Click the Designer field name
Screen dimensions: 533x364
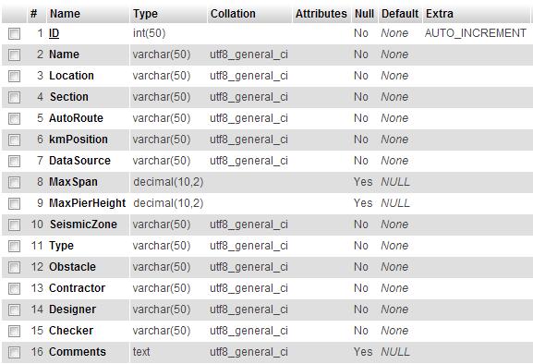[x=72, y=309]
